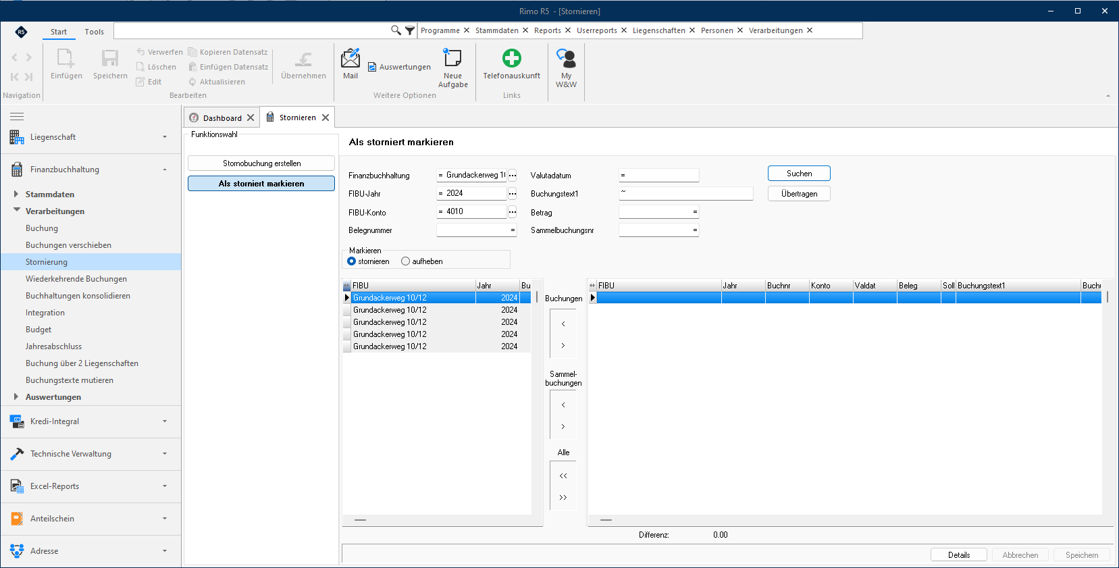Switch to the Tools ribbon tab
This screenshot has width=1119, height=568.
(95, 32)
